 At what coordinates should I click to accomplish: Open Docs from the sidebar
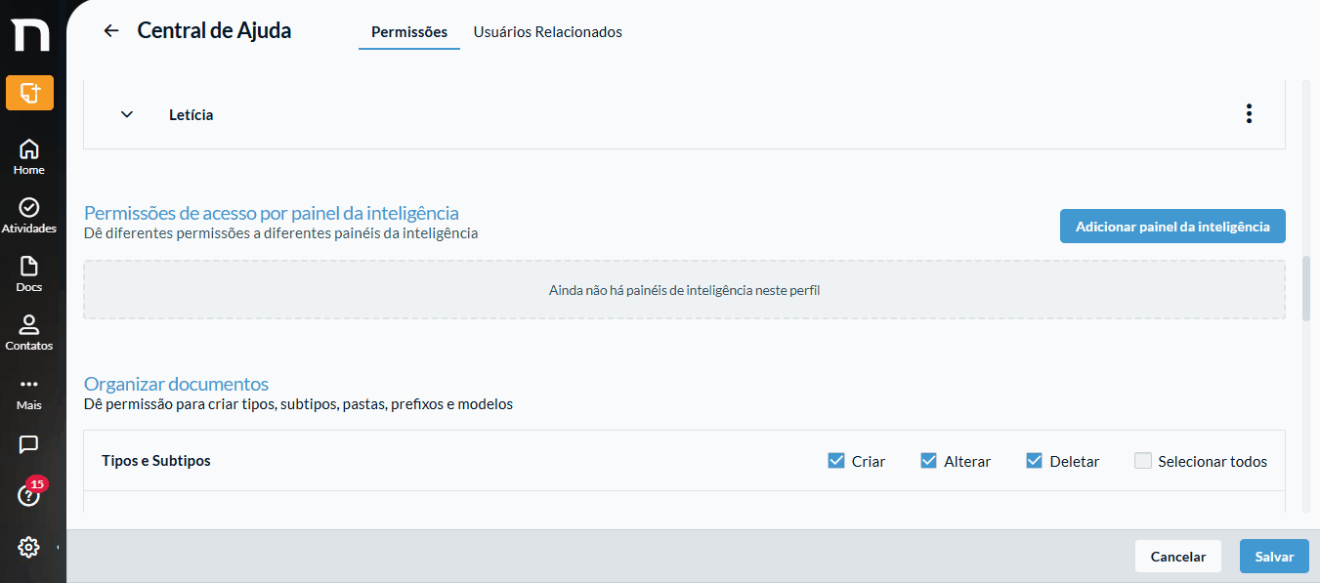(29, 274)
